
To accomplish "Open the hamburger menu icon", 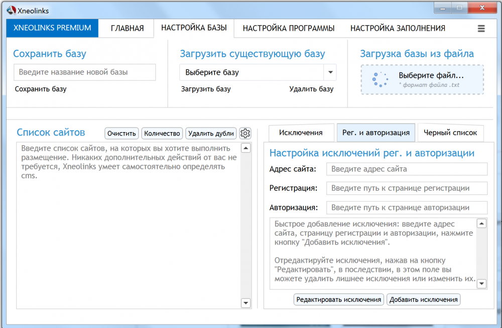I will pyautogui.click(x=481, y=29).
